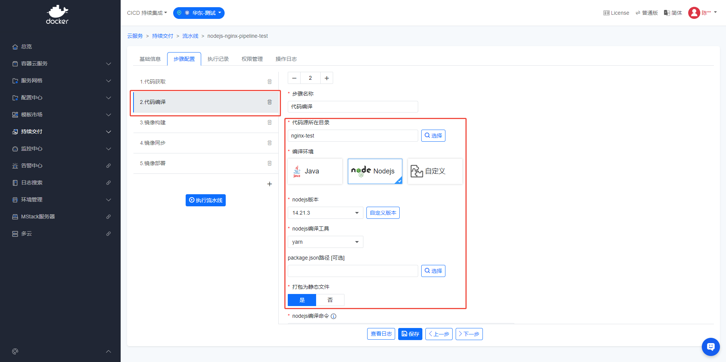The width and height of the screenshot is (726, 362).
Task: Click the info icon beside nodejs编译命令
Action: 334,316
